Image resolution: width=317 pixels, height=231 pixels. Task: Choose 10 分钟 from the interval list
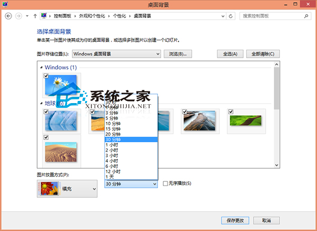coord(131,123)
